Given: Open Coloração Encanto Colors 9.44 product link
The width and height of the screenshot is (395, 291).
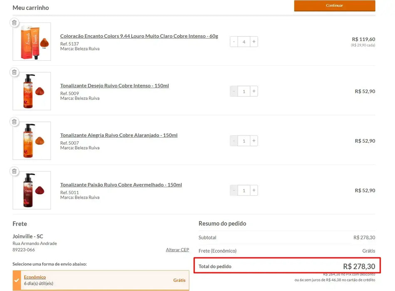Looking at the screenshot, I should pos(139,36).
